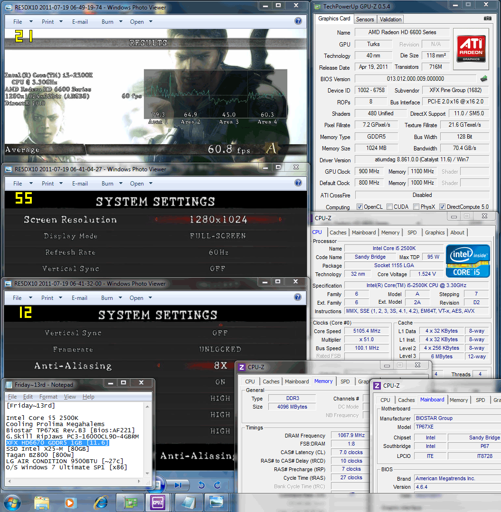Switch to Photo Viewer via its taskbar icon

(216, 503)
